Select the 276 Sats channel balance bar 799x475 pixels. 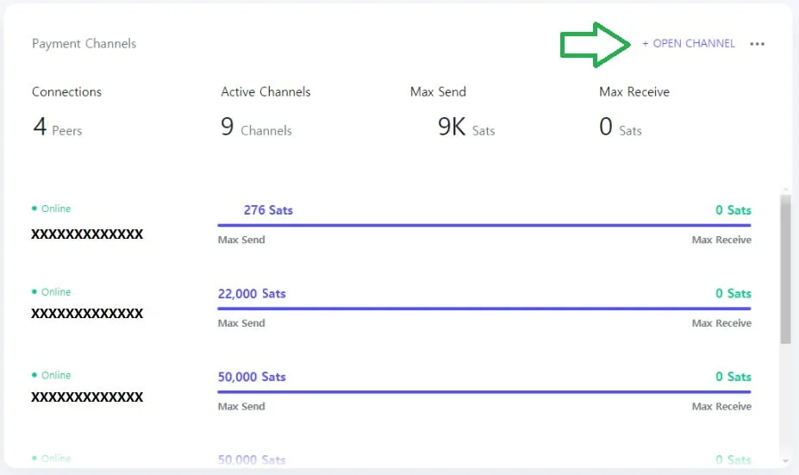[x=484, y=225]
